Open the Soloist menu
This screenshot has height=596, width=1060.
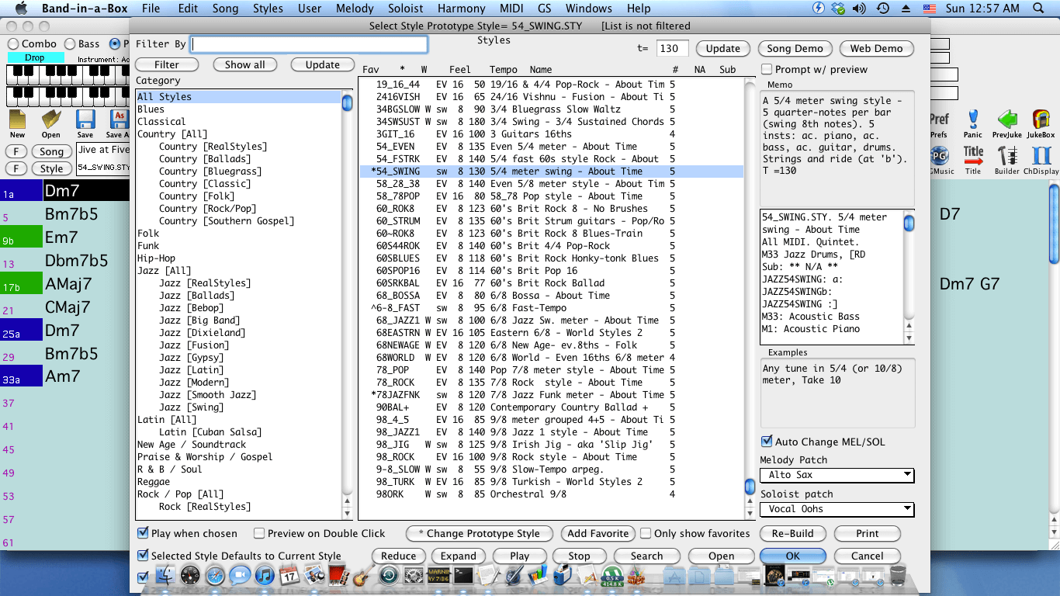click(406, 9)
